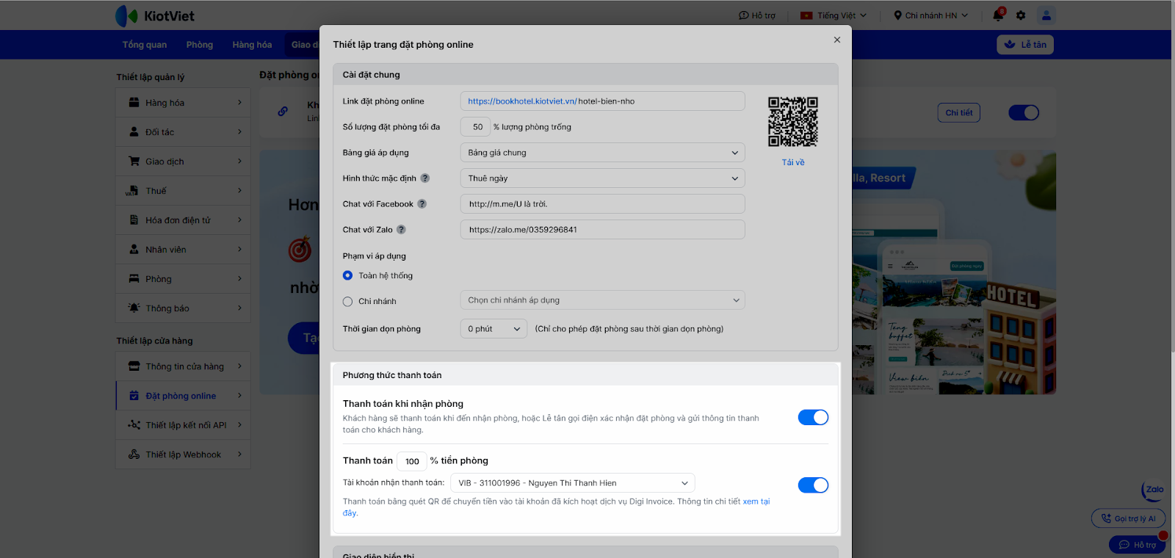
Task: Click the KiotViet logo icon
Action: (126, 15)
